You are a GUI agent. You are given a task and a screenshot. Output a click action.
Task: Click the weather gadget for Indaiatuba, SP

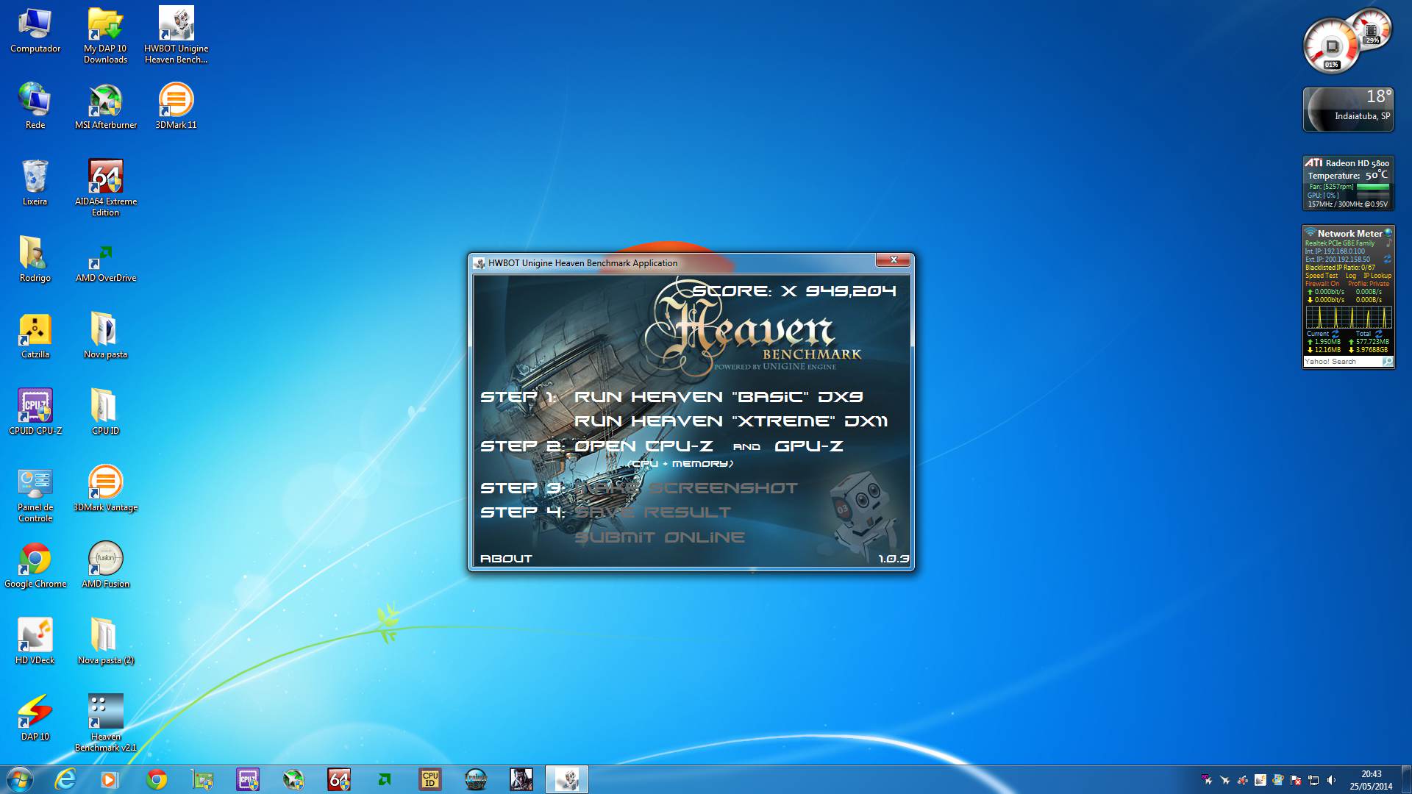(1348, 110)
